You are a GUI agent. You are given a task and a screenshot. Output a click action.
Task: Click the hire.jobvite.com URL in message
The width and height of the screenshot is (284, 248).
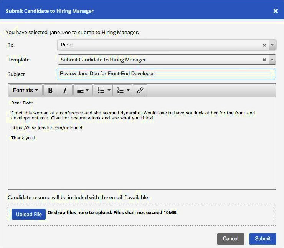(x=46, y=128)
